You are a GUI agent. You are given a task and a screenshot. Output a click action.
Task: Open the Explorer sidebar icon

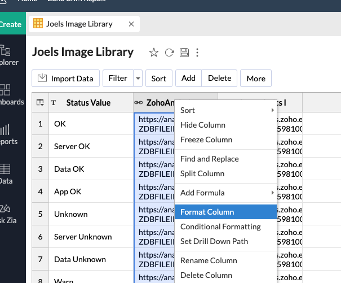pyautogui.click(x=7, y=55)
